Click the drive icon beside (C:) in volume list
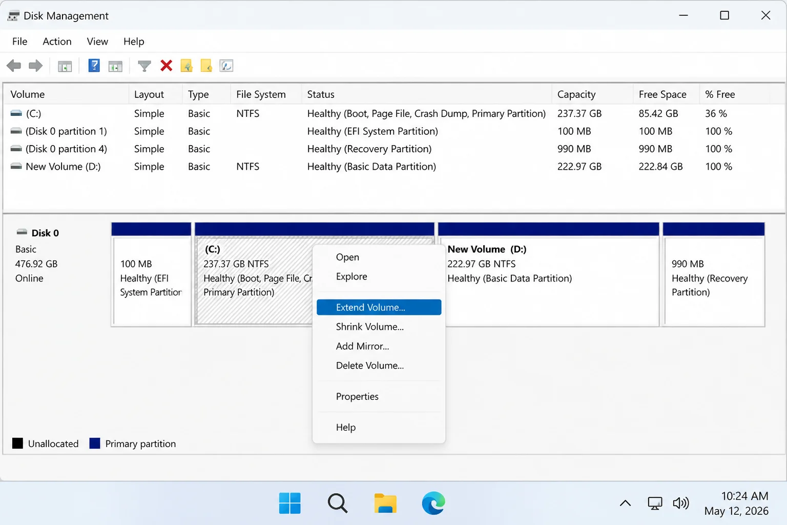The height and width of the screenshot is (525, 787). click(16, 113)
